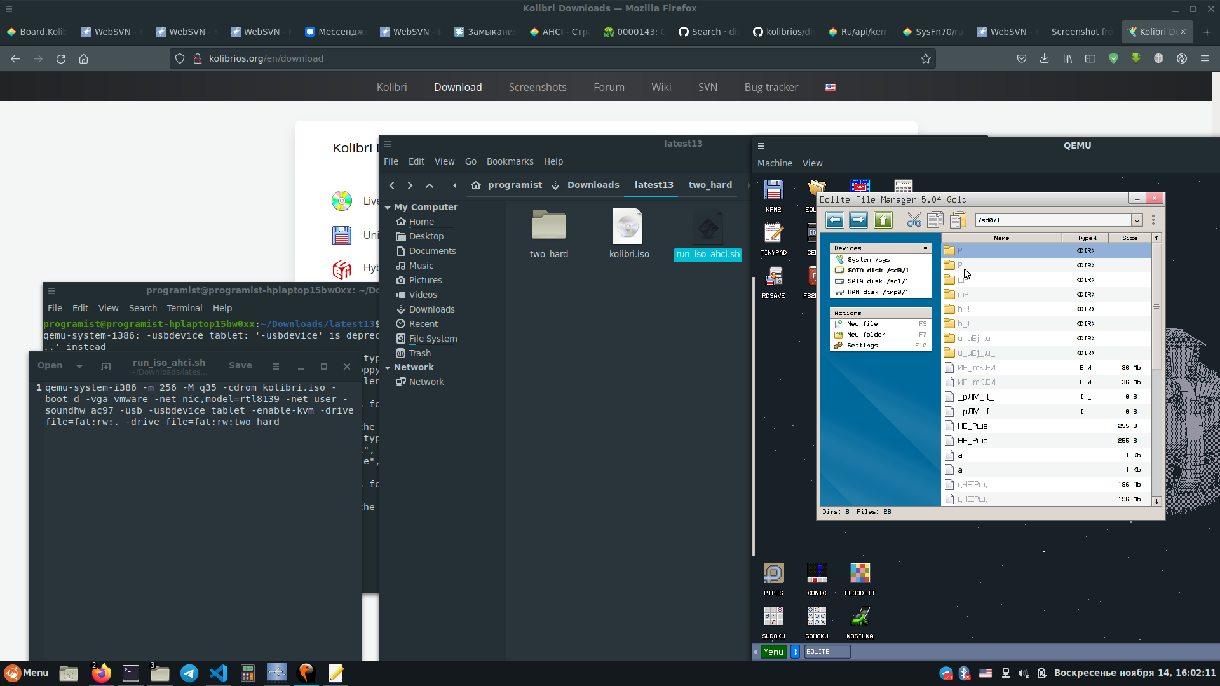Open Firefox downloads icon in toolbar
1220x686 pixels.
point(1044,58)
